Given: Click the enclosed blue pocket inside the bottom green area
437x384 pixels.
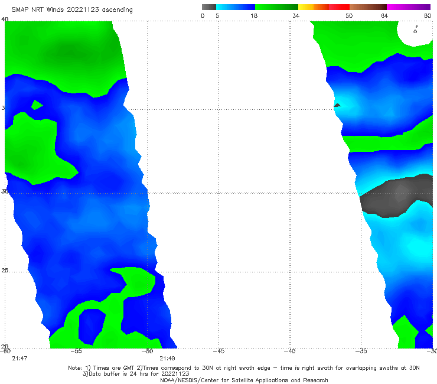Looking at the screenshot, I should coord(91,326).
